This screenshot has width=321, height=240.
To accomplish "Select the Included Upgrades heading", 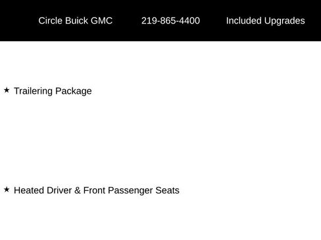I will [266, 21].
